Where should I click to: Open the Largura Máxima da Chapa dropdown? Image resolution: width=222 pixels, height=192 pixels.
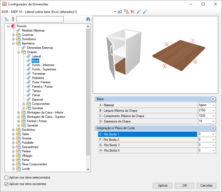click(x=214, y=110)
